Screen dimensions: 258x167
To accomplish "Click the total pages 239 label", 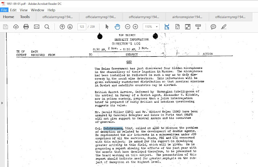I will coord(92,27).
